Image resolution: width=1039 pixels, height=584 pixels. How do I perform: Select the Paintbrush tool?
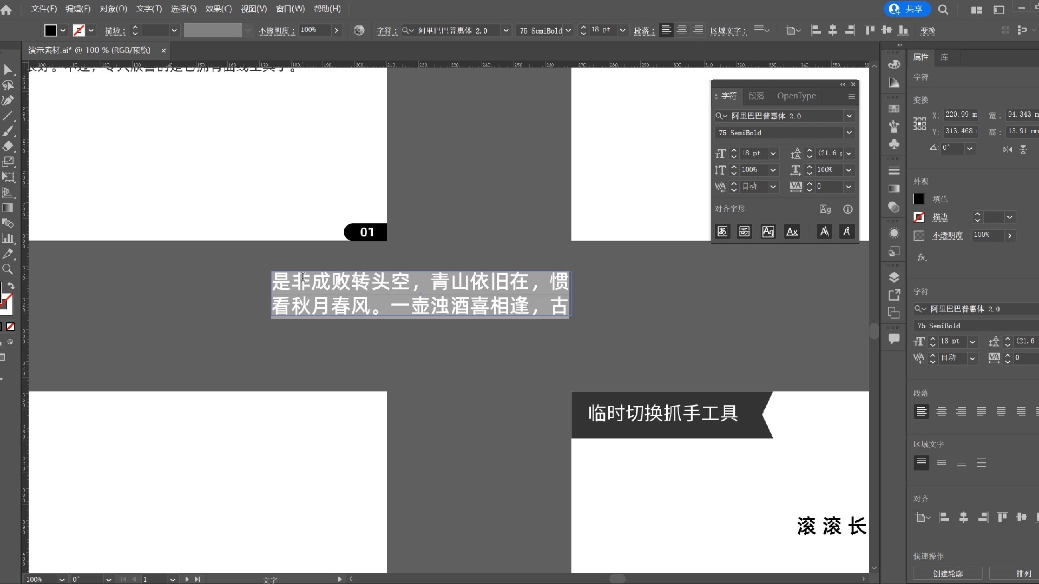point(9,131)
